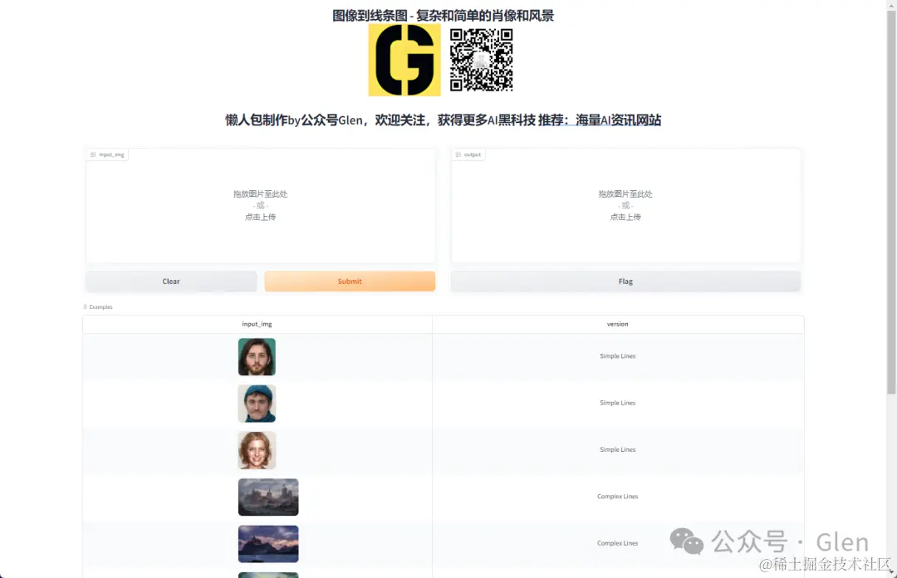Click the Clear button

[171, 281]
